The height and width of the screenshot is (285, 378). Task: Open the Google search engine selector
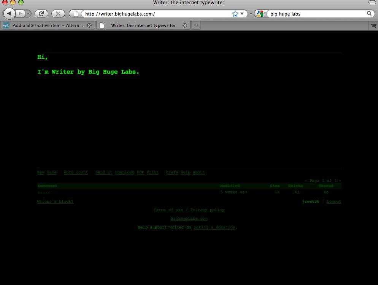[x=261, y=14]
